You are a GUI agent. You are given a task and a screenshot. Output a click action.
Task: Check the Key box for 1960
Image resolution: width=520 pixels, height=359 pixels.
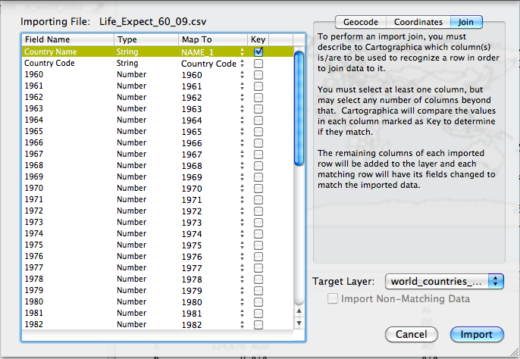pyautogui.click(x=258, y=76)
